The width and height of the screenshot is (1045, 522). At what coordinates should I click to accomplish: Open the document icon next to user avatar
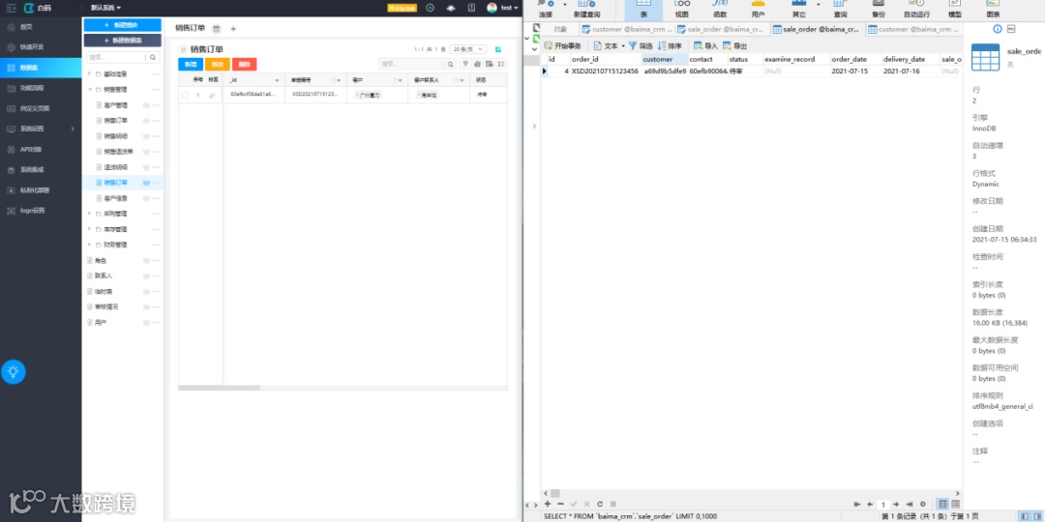(x=472, y=8)
